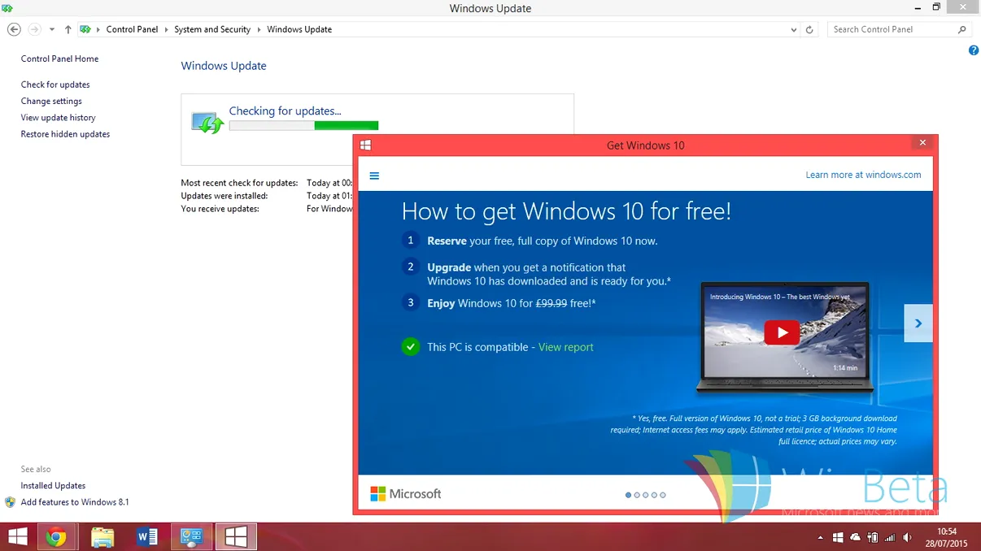981x551 pixels.
Task: Restore the Windows Update window
Action: pos(936,7)
